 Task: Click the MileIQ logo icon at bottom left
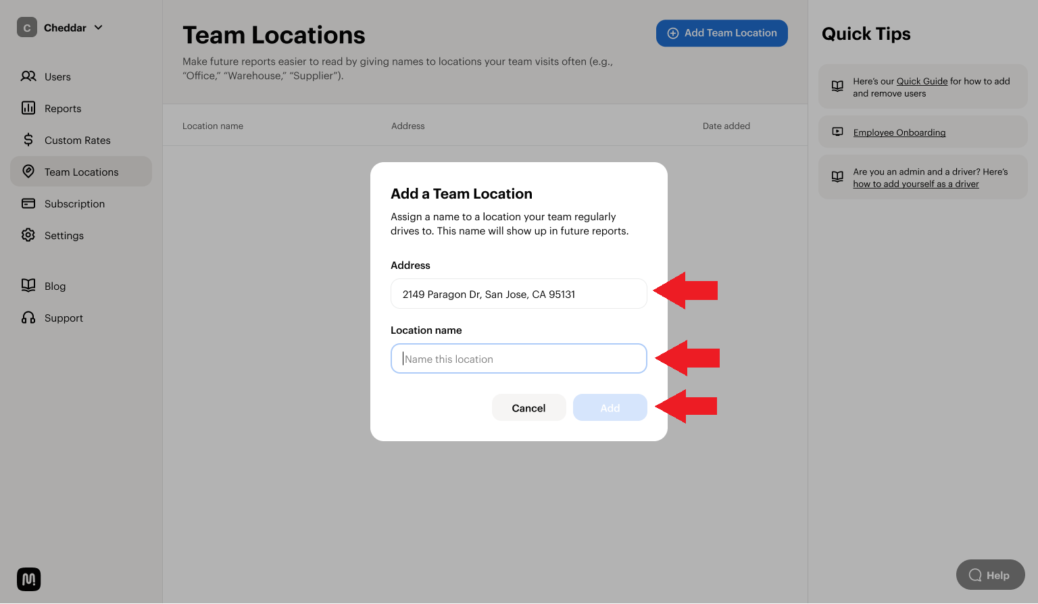[x=28, y=579]
